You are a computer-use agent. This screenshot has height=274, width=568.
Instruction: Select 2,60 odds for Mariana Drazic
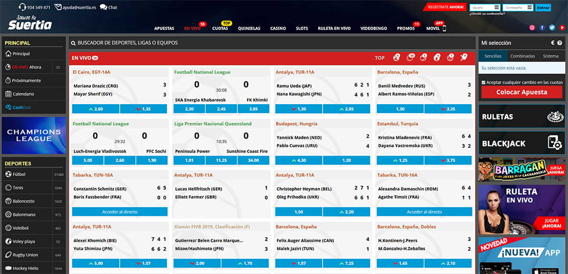coord(95,109)
